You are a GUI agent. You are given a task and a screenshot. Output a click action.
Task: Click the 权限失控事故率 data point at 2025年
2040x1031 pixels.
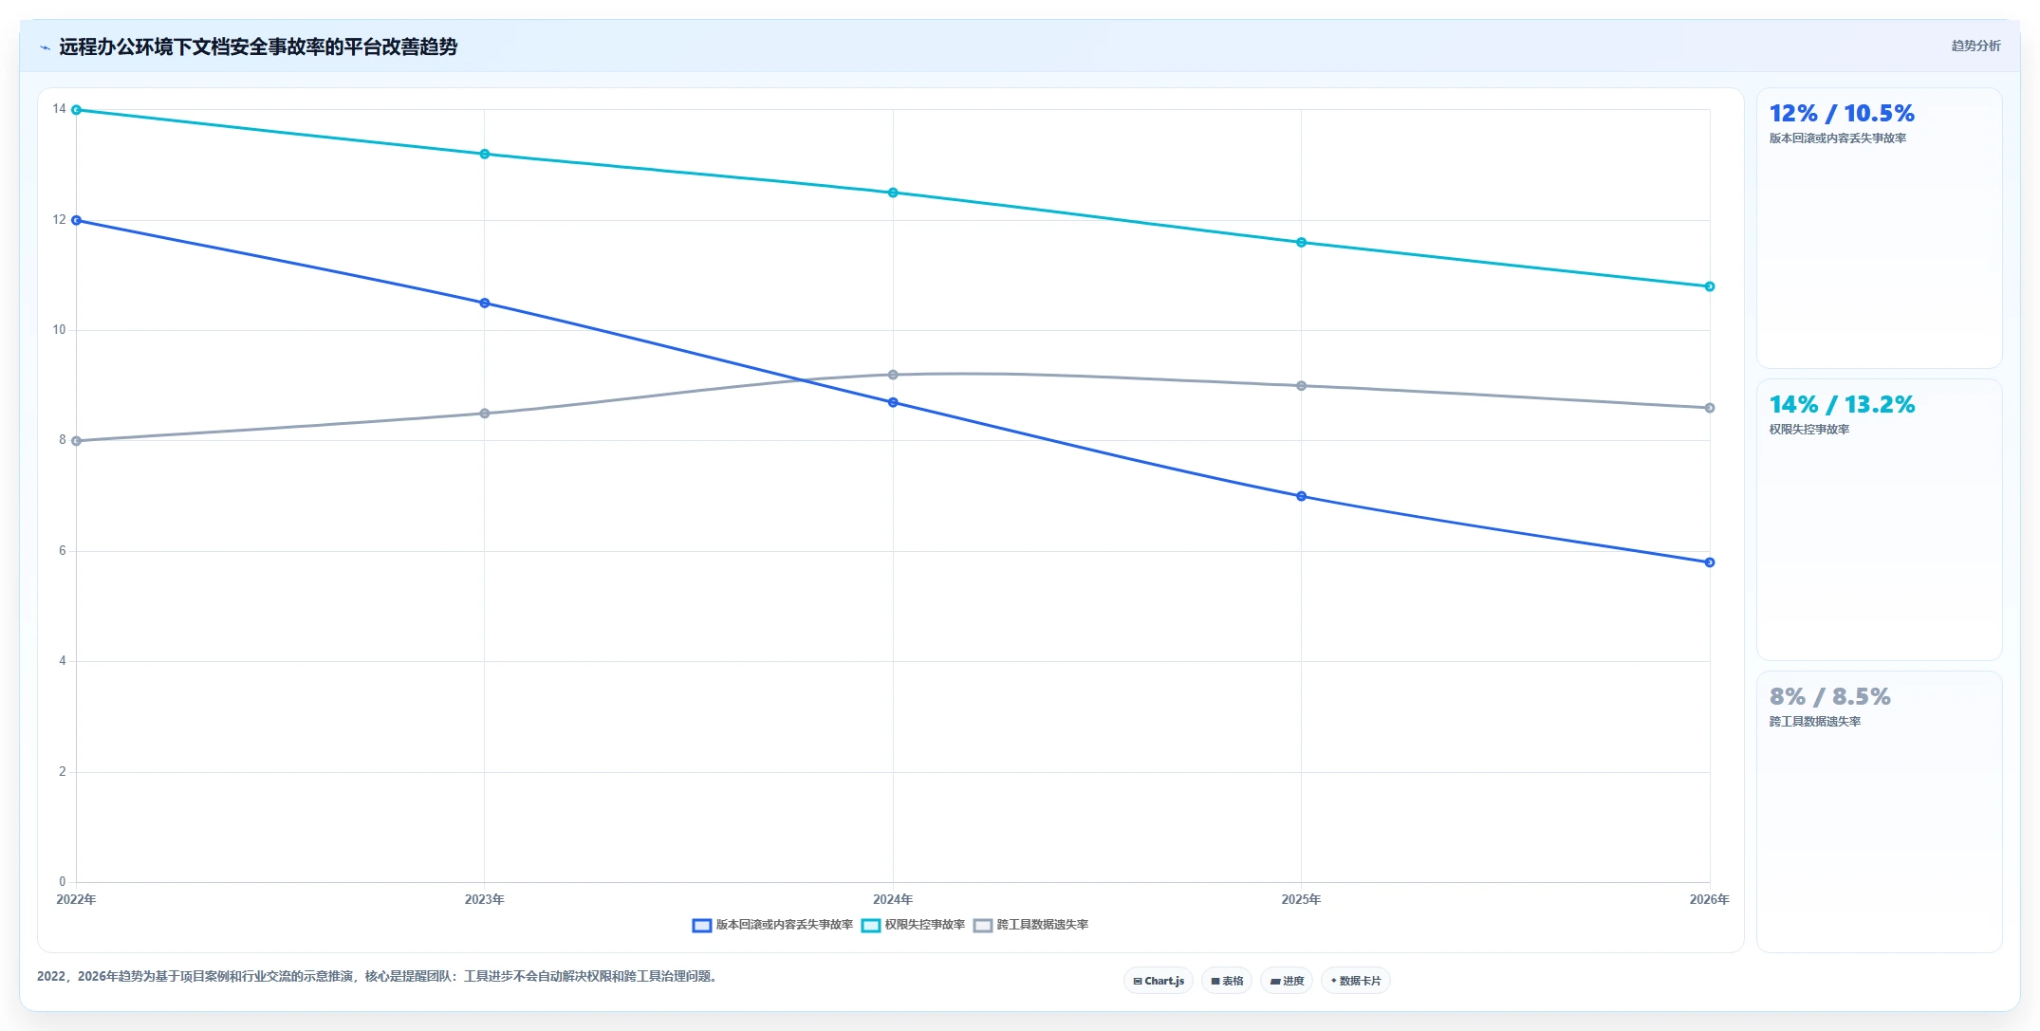(x=1301, y=243)
